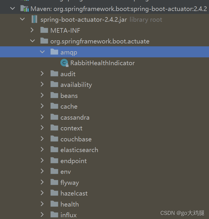Screen dimensions: 209x219
Task: Select the cassandra package label
Action: 75,117
